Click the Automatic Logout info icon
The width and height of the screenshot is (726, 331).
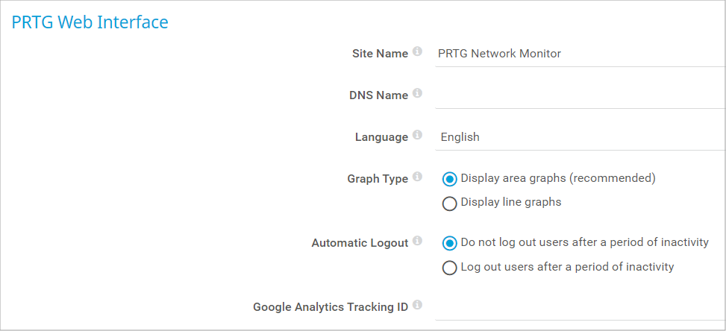417,242
